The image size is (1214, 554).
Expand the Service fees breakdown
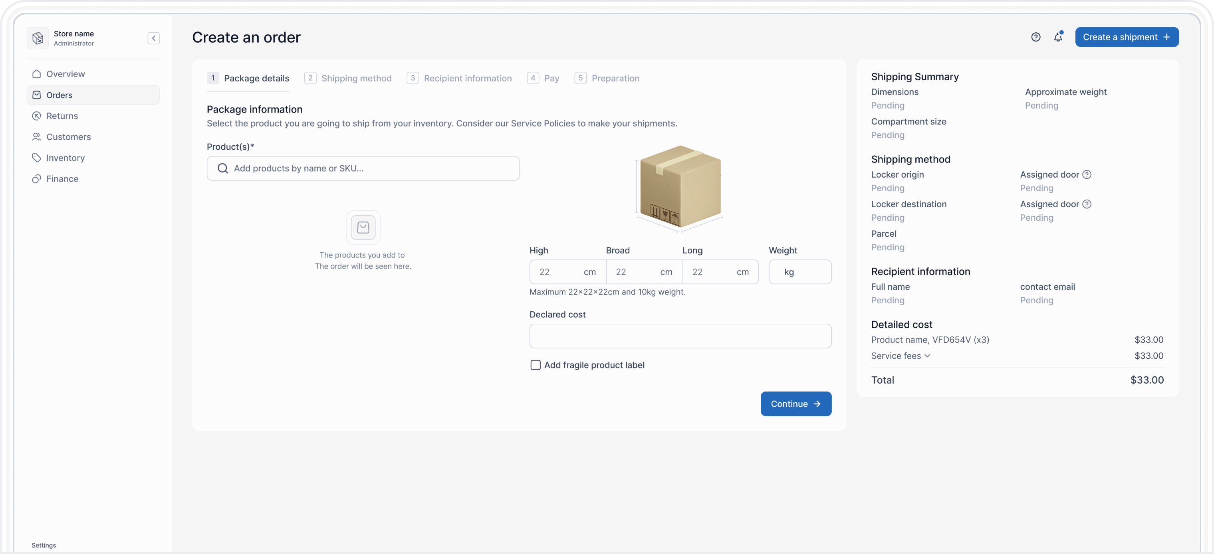coord(927,356)
